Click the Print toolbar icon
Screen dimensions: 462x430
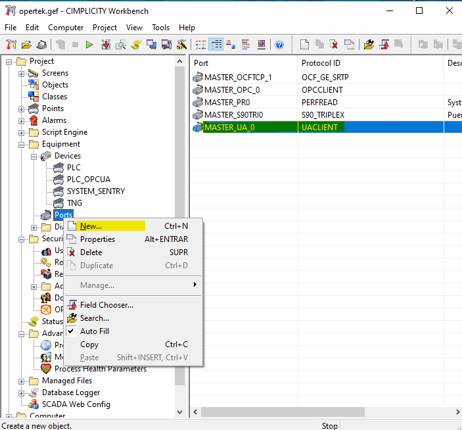[41, 45]
